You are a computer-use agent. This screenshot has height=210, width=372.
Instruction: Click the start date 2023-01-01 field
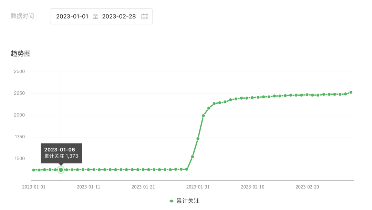coord(72,16)
